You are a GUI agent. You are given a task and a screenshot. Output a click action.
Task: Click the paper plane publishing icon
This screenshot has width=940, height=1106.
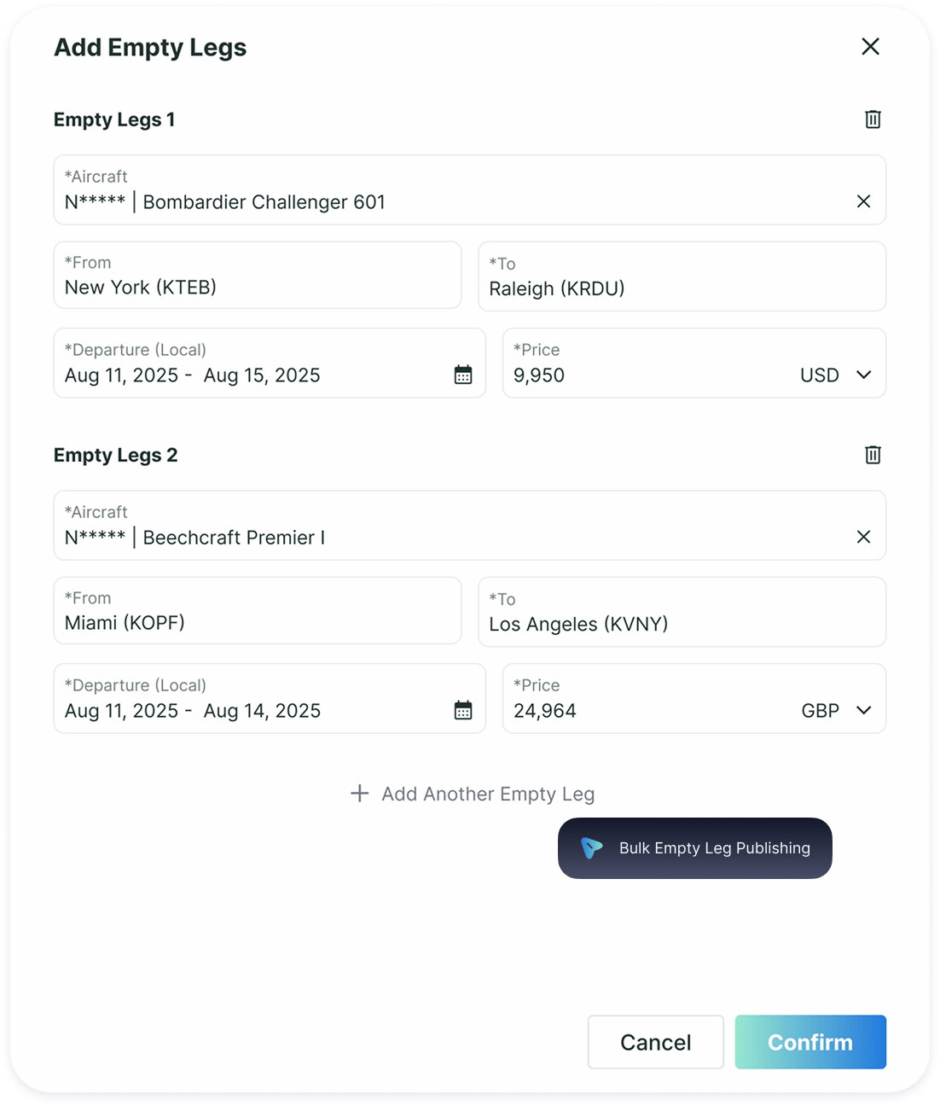tap(591, 848)
